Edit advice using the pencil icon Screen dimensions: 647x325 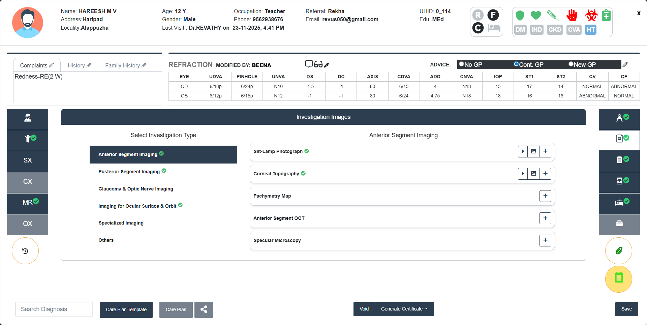pos(625,64)
